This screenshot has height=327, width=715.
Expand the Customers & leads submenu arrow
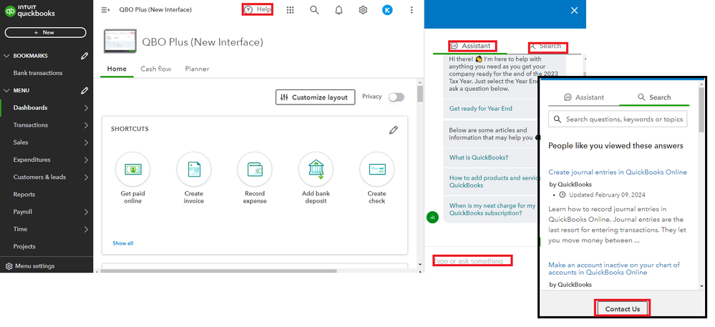[x=86, y=177]
